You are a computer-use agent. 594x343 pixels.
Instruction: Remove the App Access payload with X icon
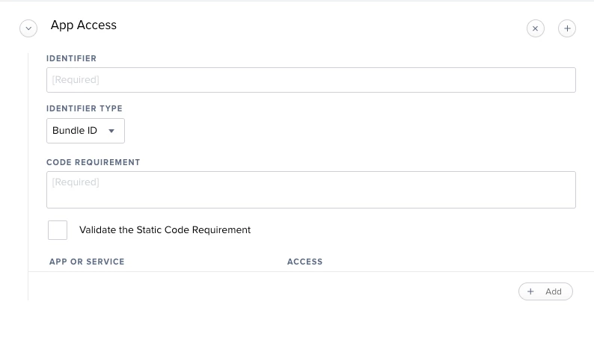click(x=536, y=28)
